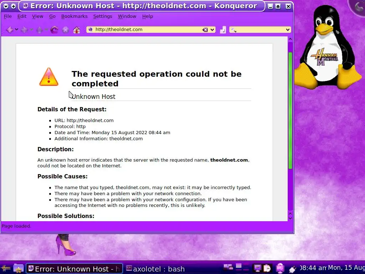The image size is (365, 274).
Task: Click the 'network configuration' cause list item
Action: (x=151, y=203)
